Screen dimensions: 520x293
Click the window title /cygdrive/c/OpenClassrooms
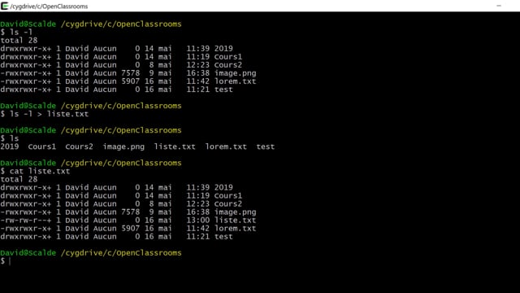(49, 7)
